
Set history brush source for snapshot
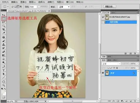103,17
